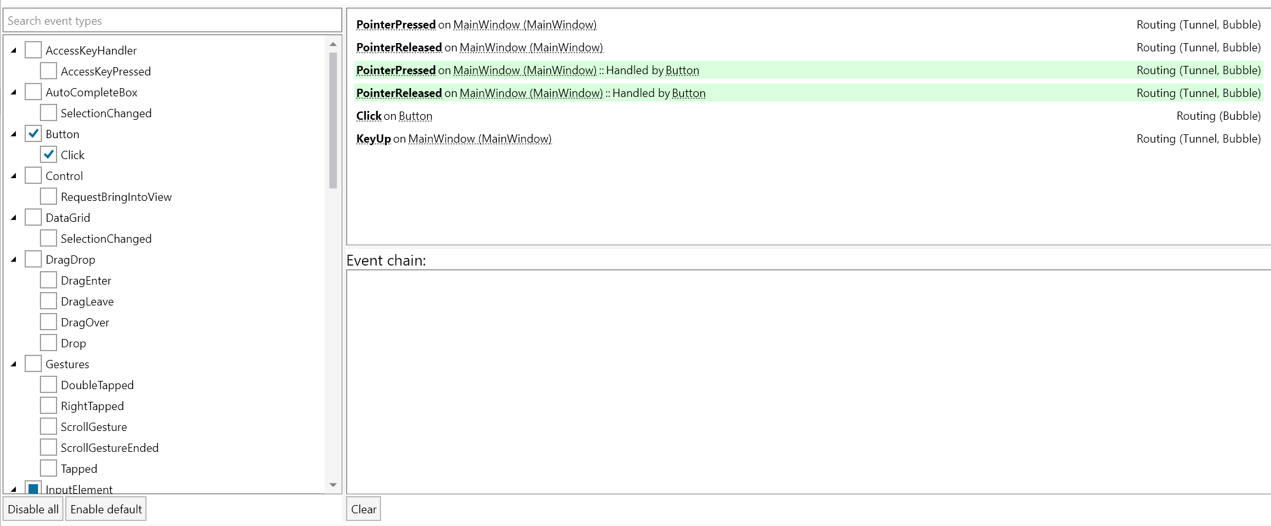Image resolution: width=1271 pixels, height=526 pixels.
Task: Tick the DoubleTapped event checkbox
Action: [x=49, y=385]
